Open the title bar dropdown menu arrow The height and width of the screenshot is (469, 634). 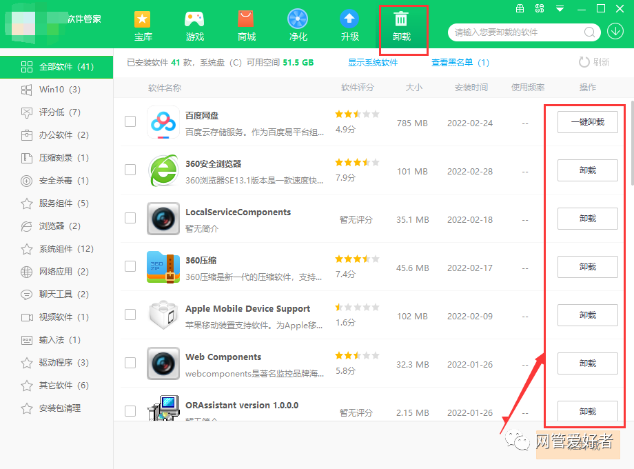tap(560, 8)
